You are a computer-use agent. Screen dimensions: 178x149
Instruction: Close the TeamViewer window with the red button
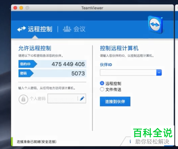click(x=15, y=8)
